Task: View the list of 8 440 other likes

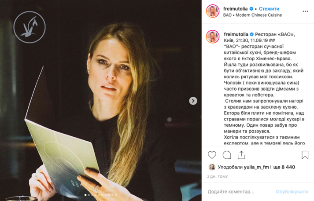Action: click(284, 167)
